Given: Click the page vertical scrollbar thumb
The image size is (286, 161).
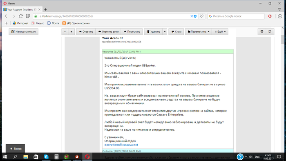Looking at the screenshot, I should point(283,39).
